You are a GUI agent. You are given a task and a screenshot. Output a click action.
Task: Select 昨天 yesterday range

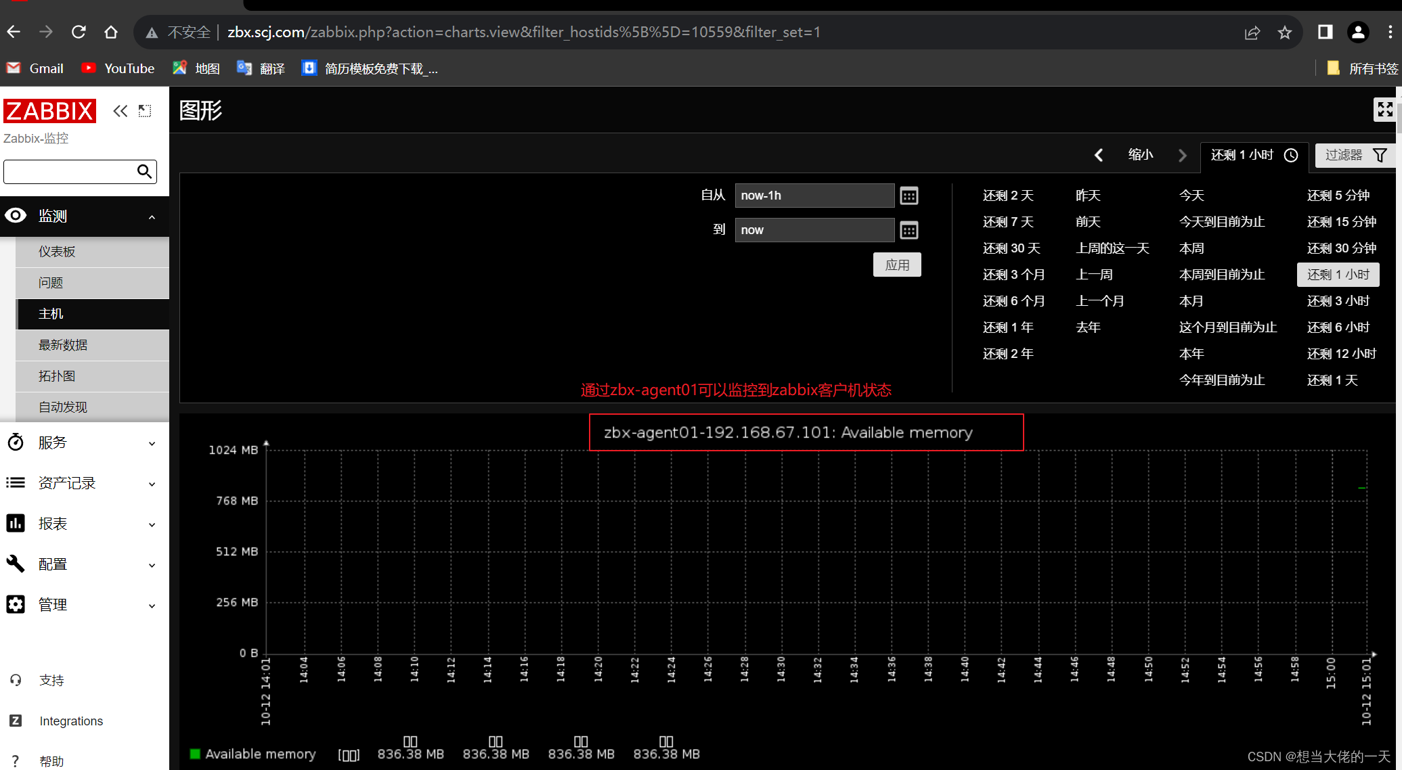(1089, 196)
